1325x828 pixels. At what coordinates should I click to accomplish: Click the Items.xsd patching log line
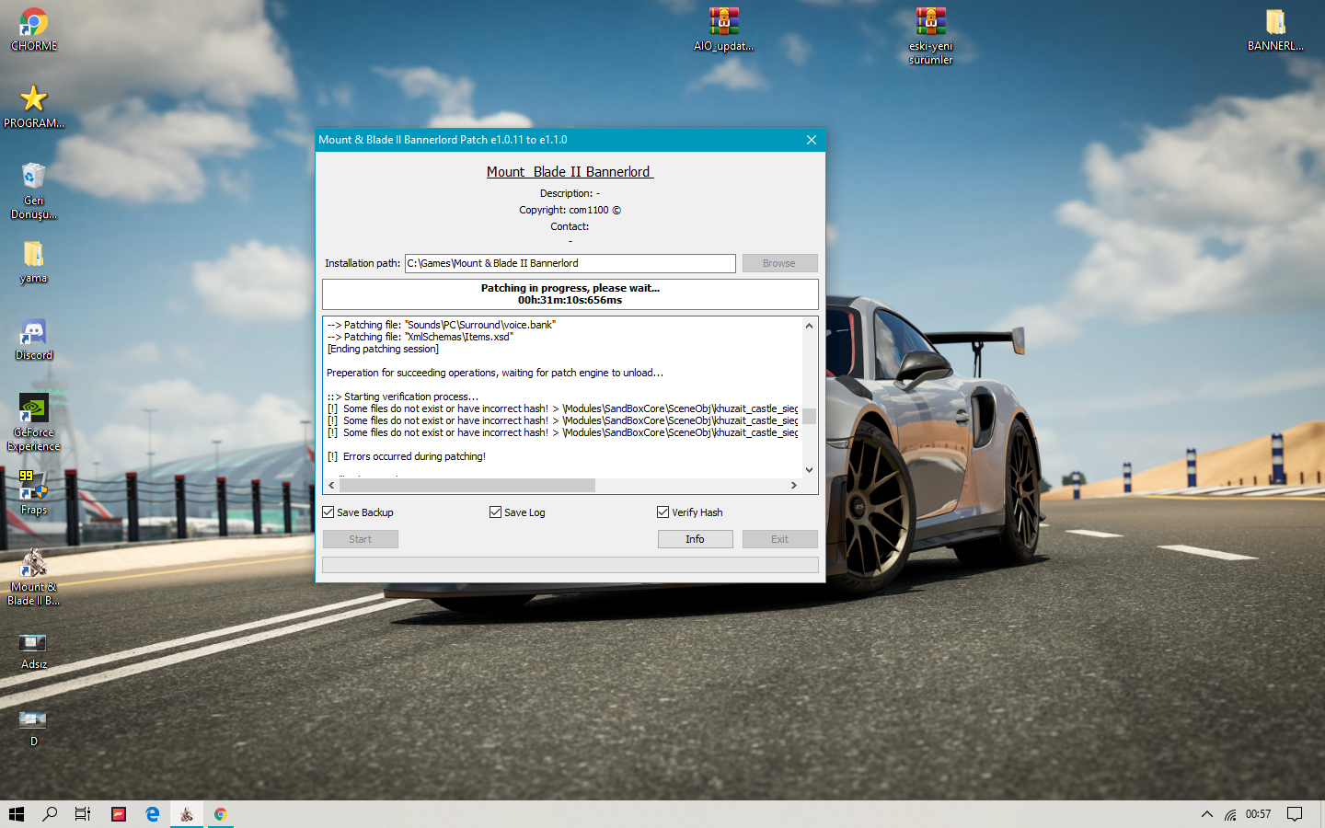(x=421, y=337)
